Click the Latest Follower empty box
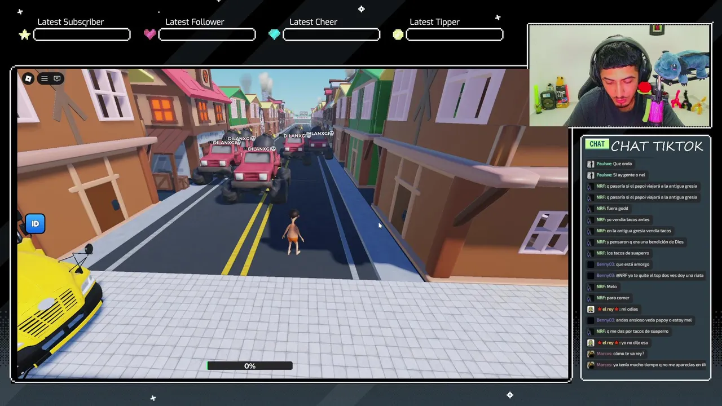 pyautogui.click(x=207, y=35)
